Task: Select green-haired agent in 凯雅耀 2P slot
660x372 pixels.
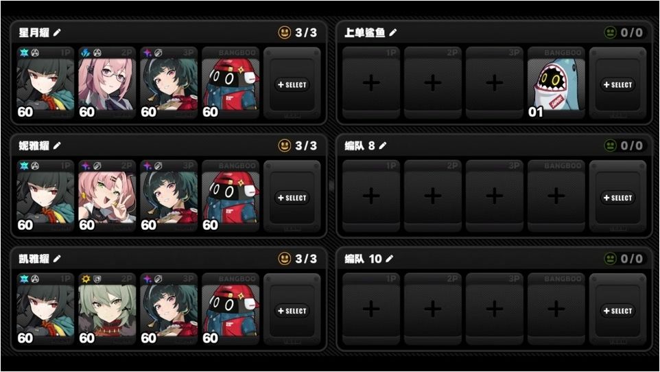Action: pos(107,310)
